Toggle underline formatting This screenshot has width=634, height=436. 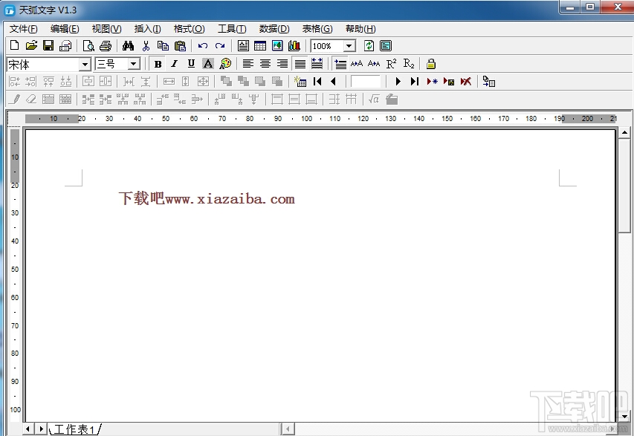click(x=191, y=64)
